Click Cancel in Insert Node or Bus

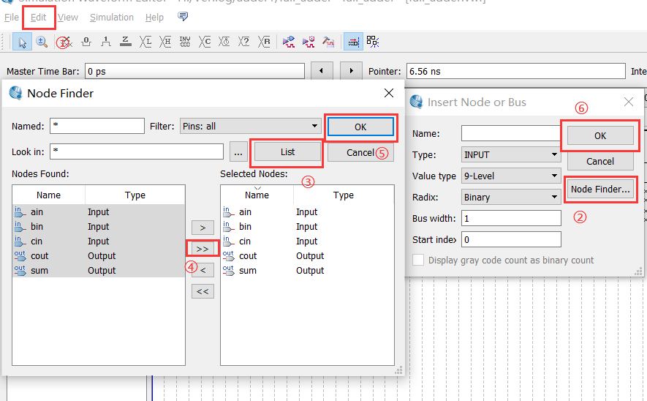(600, 161)
